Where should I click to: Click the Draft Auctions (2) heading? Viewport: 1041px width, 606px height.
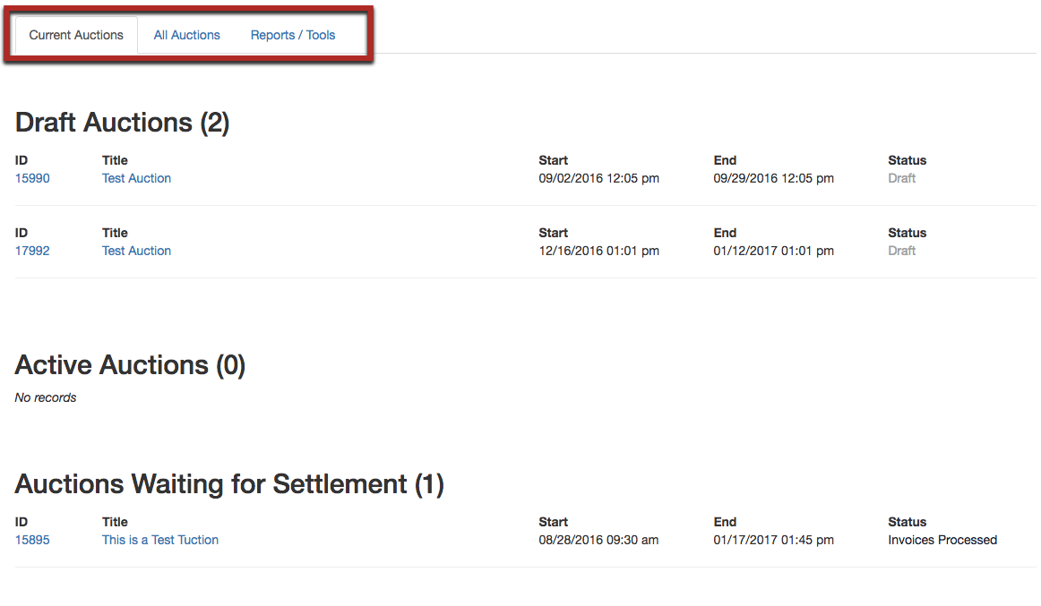click(x=123, y=122)
